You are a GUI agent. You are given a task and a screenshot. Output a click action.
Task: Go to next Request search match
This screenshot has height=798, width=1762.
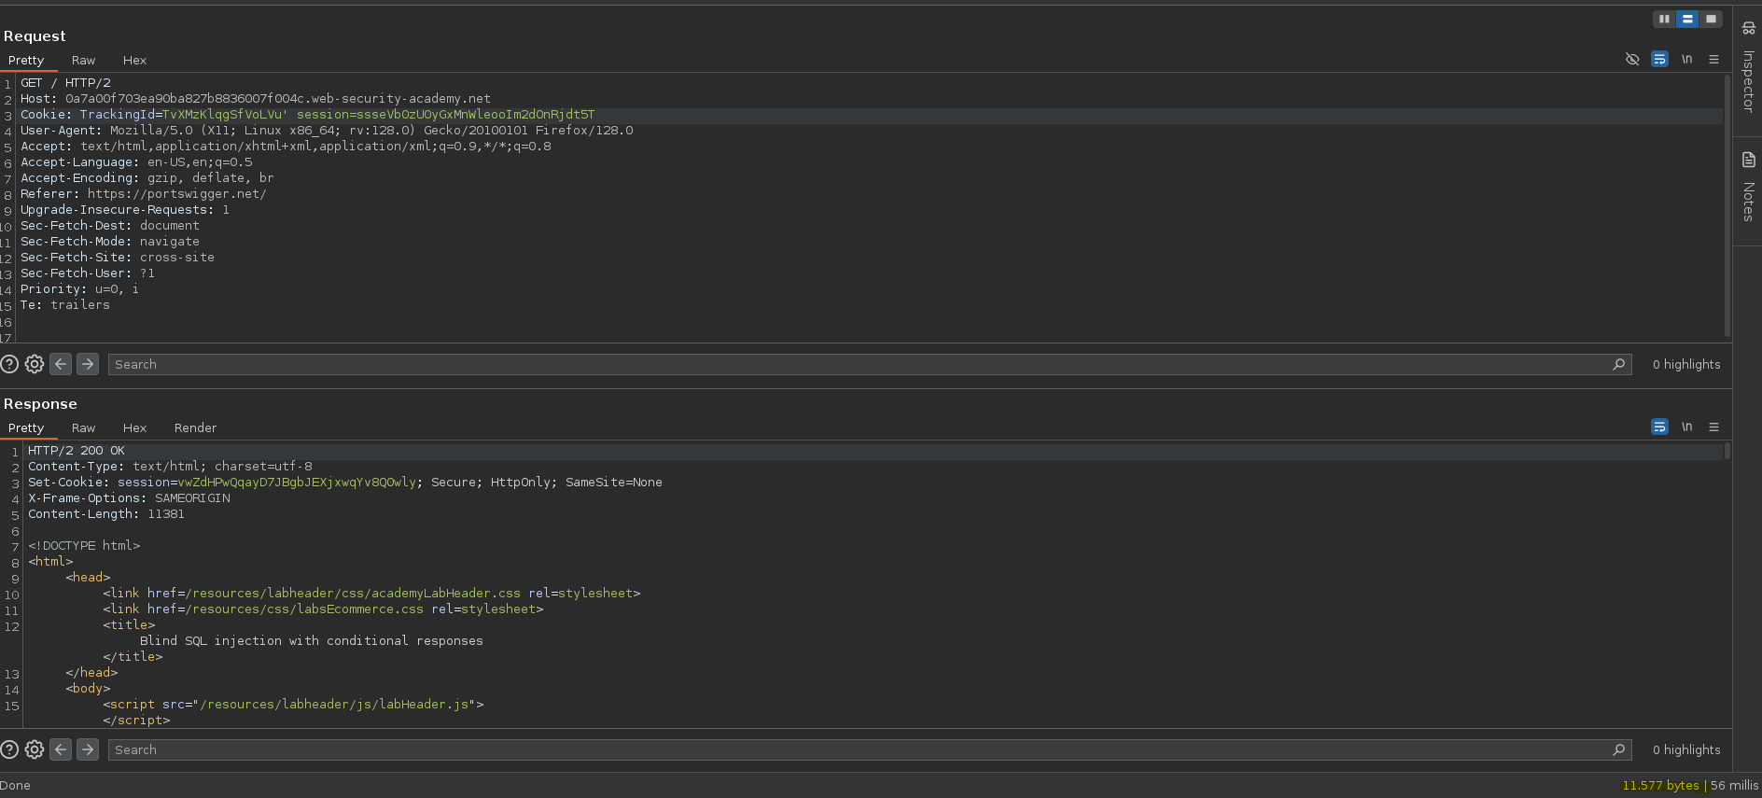point(88,364)
